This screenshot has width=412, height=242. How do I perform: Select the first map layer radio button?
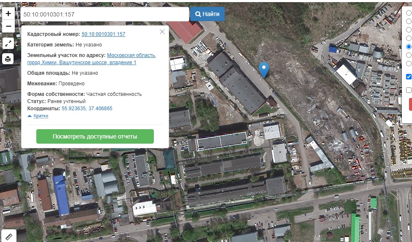click(409, 13)
